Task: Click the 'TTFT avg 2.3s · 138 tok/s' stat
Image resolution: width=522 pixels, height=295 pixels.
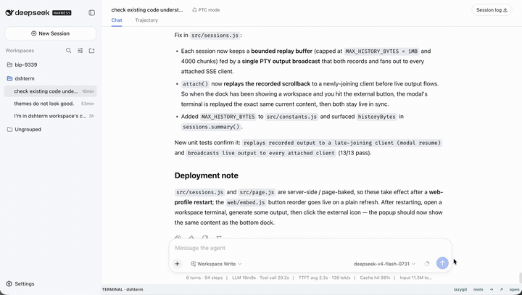Action: [x=324, y=278]
